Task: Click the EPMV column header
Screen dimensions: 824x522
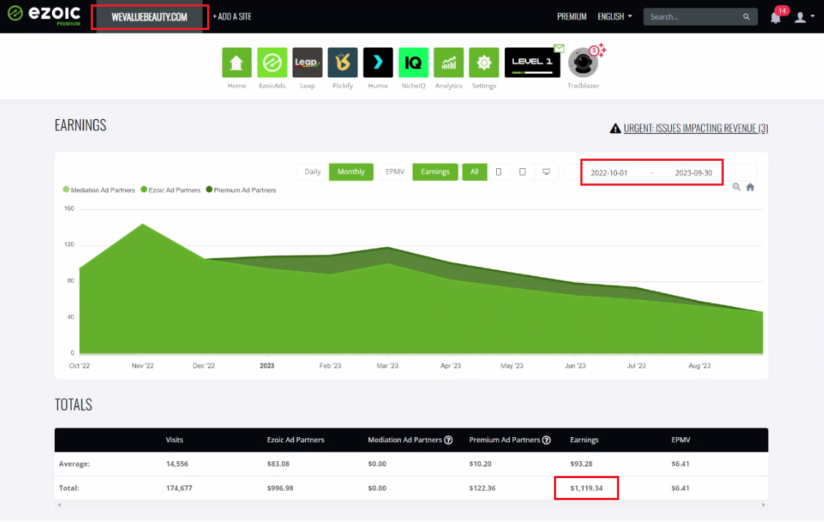Action: pyautogui.click(x=681, y=440)
